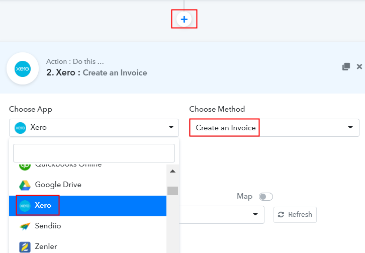This screenshot has height=253, width=365.
Task: Click the small Xero icon in Choose App field
Action: (20, 128)
